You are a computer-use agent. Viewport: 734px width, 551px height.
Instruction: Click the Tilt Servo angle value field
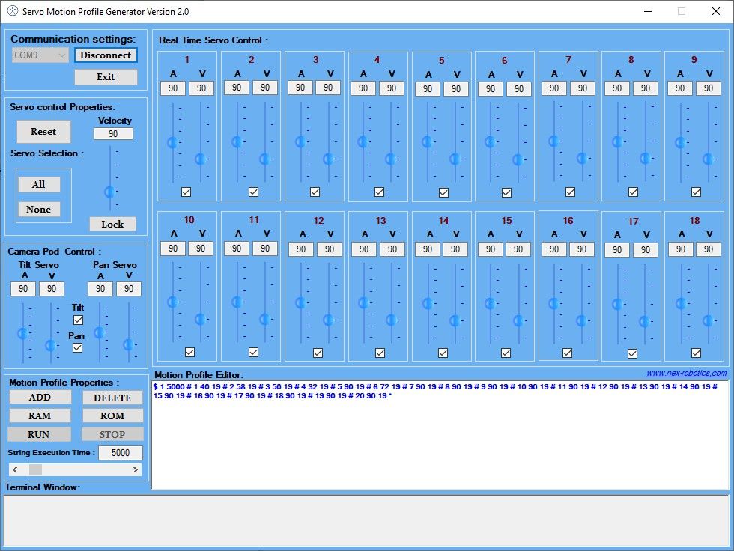pos(23,289)
